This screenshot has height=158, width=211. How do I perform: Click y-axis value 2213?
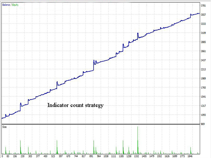pos(203,69)
